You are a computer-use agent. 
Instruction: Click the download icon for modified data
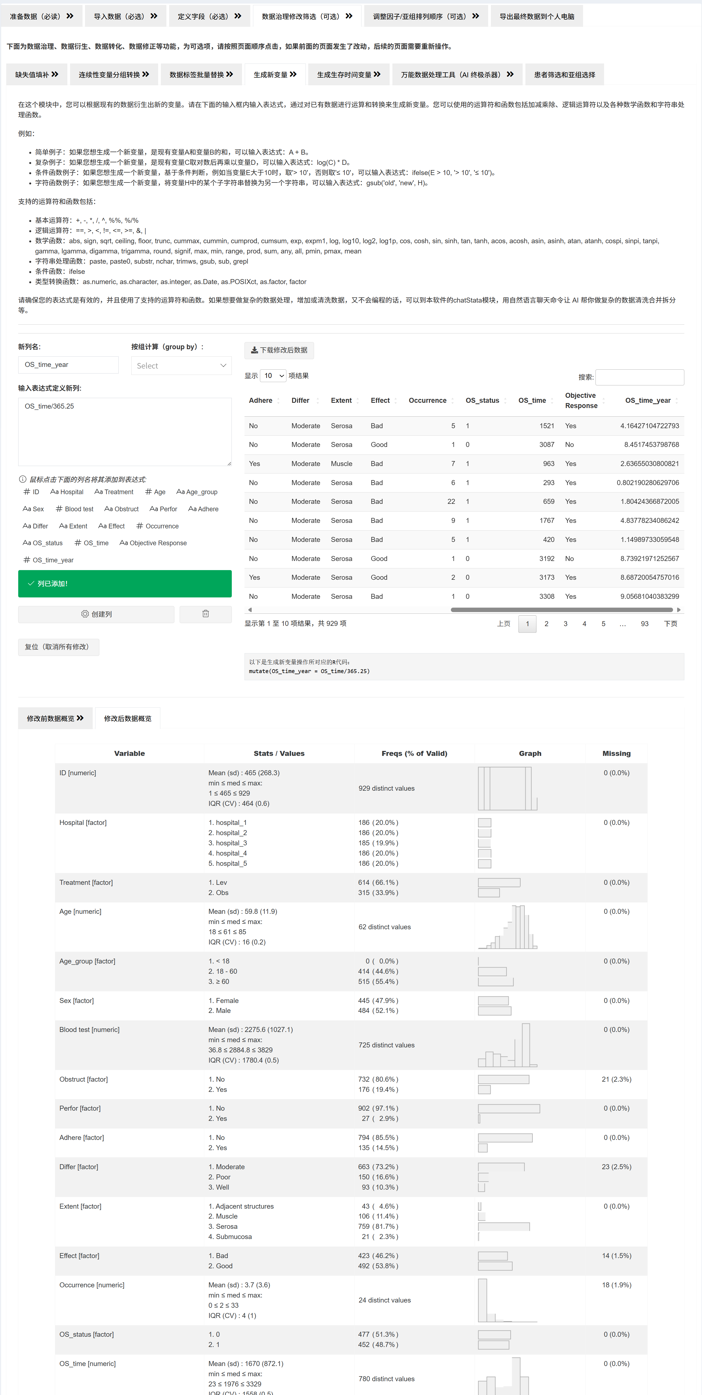(x=254, y=350)
